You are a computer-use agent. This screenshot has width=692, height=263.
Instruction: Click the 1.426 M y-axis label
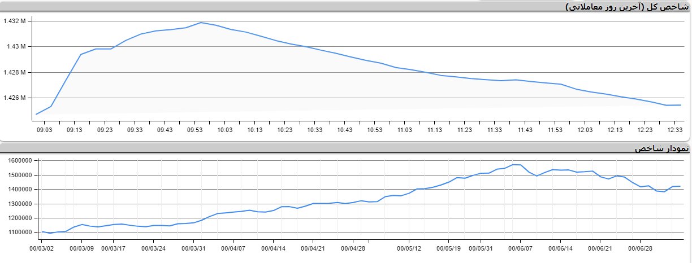pos(14,98)
